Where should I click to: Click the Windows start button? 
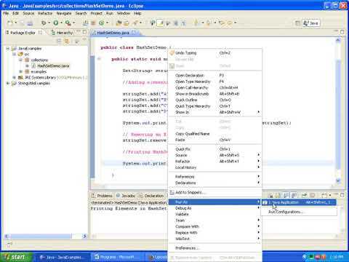16,257
